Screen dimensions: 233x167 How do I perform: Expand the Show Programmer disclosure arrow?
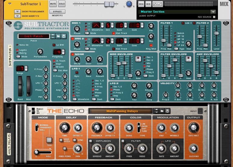coord(17,12)
